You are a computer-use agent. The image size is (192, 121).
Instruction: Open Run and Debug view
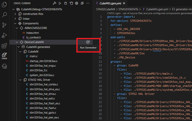4,35
